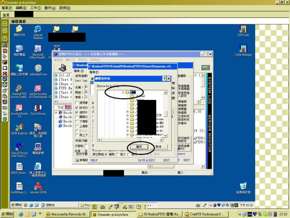
Task: Toggle the 關閉 checkbox in user settings
Action: pyautogui.click(x=77, y=117)
